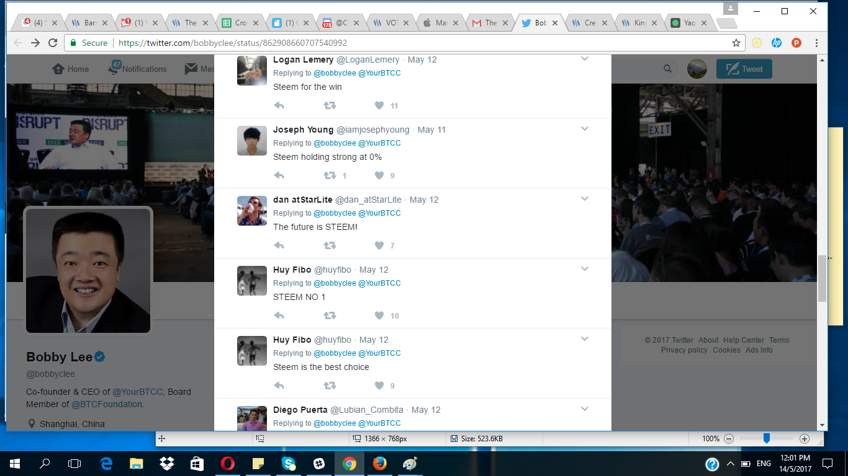Open Task View on the taskbar
Viewport: 848px width, 476px height.
(74, 464)
